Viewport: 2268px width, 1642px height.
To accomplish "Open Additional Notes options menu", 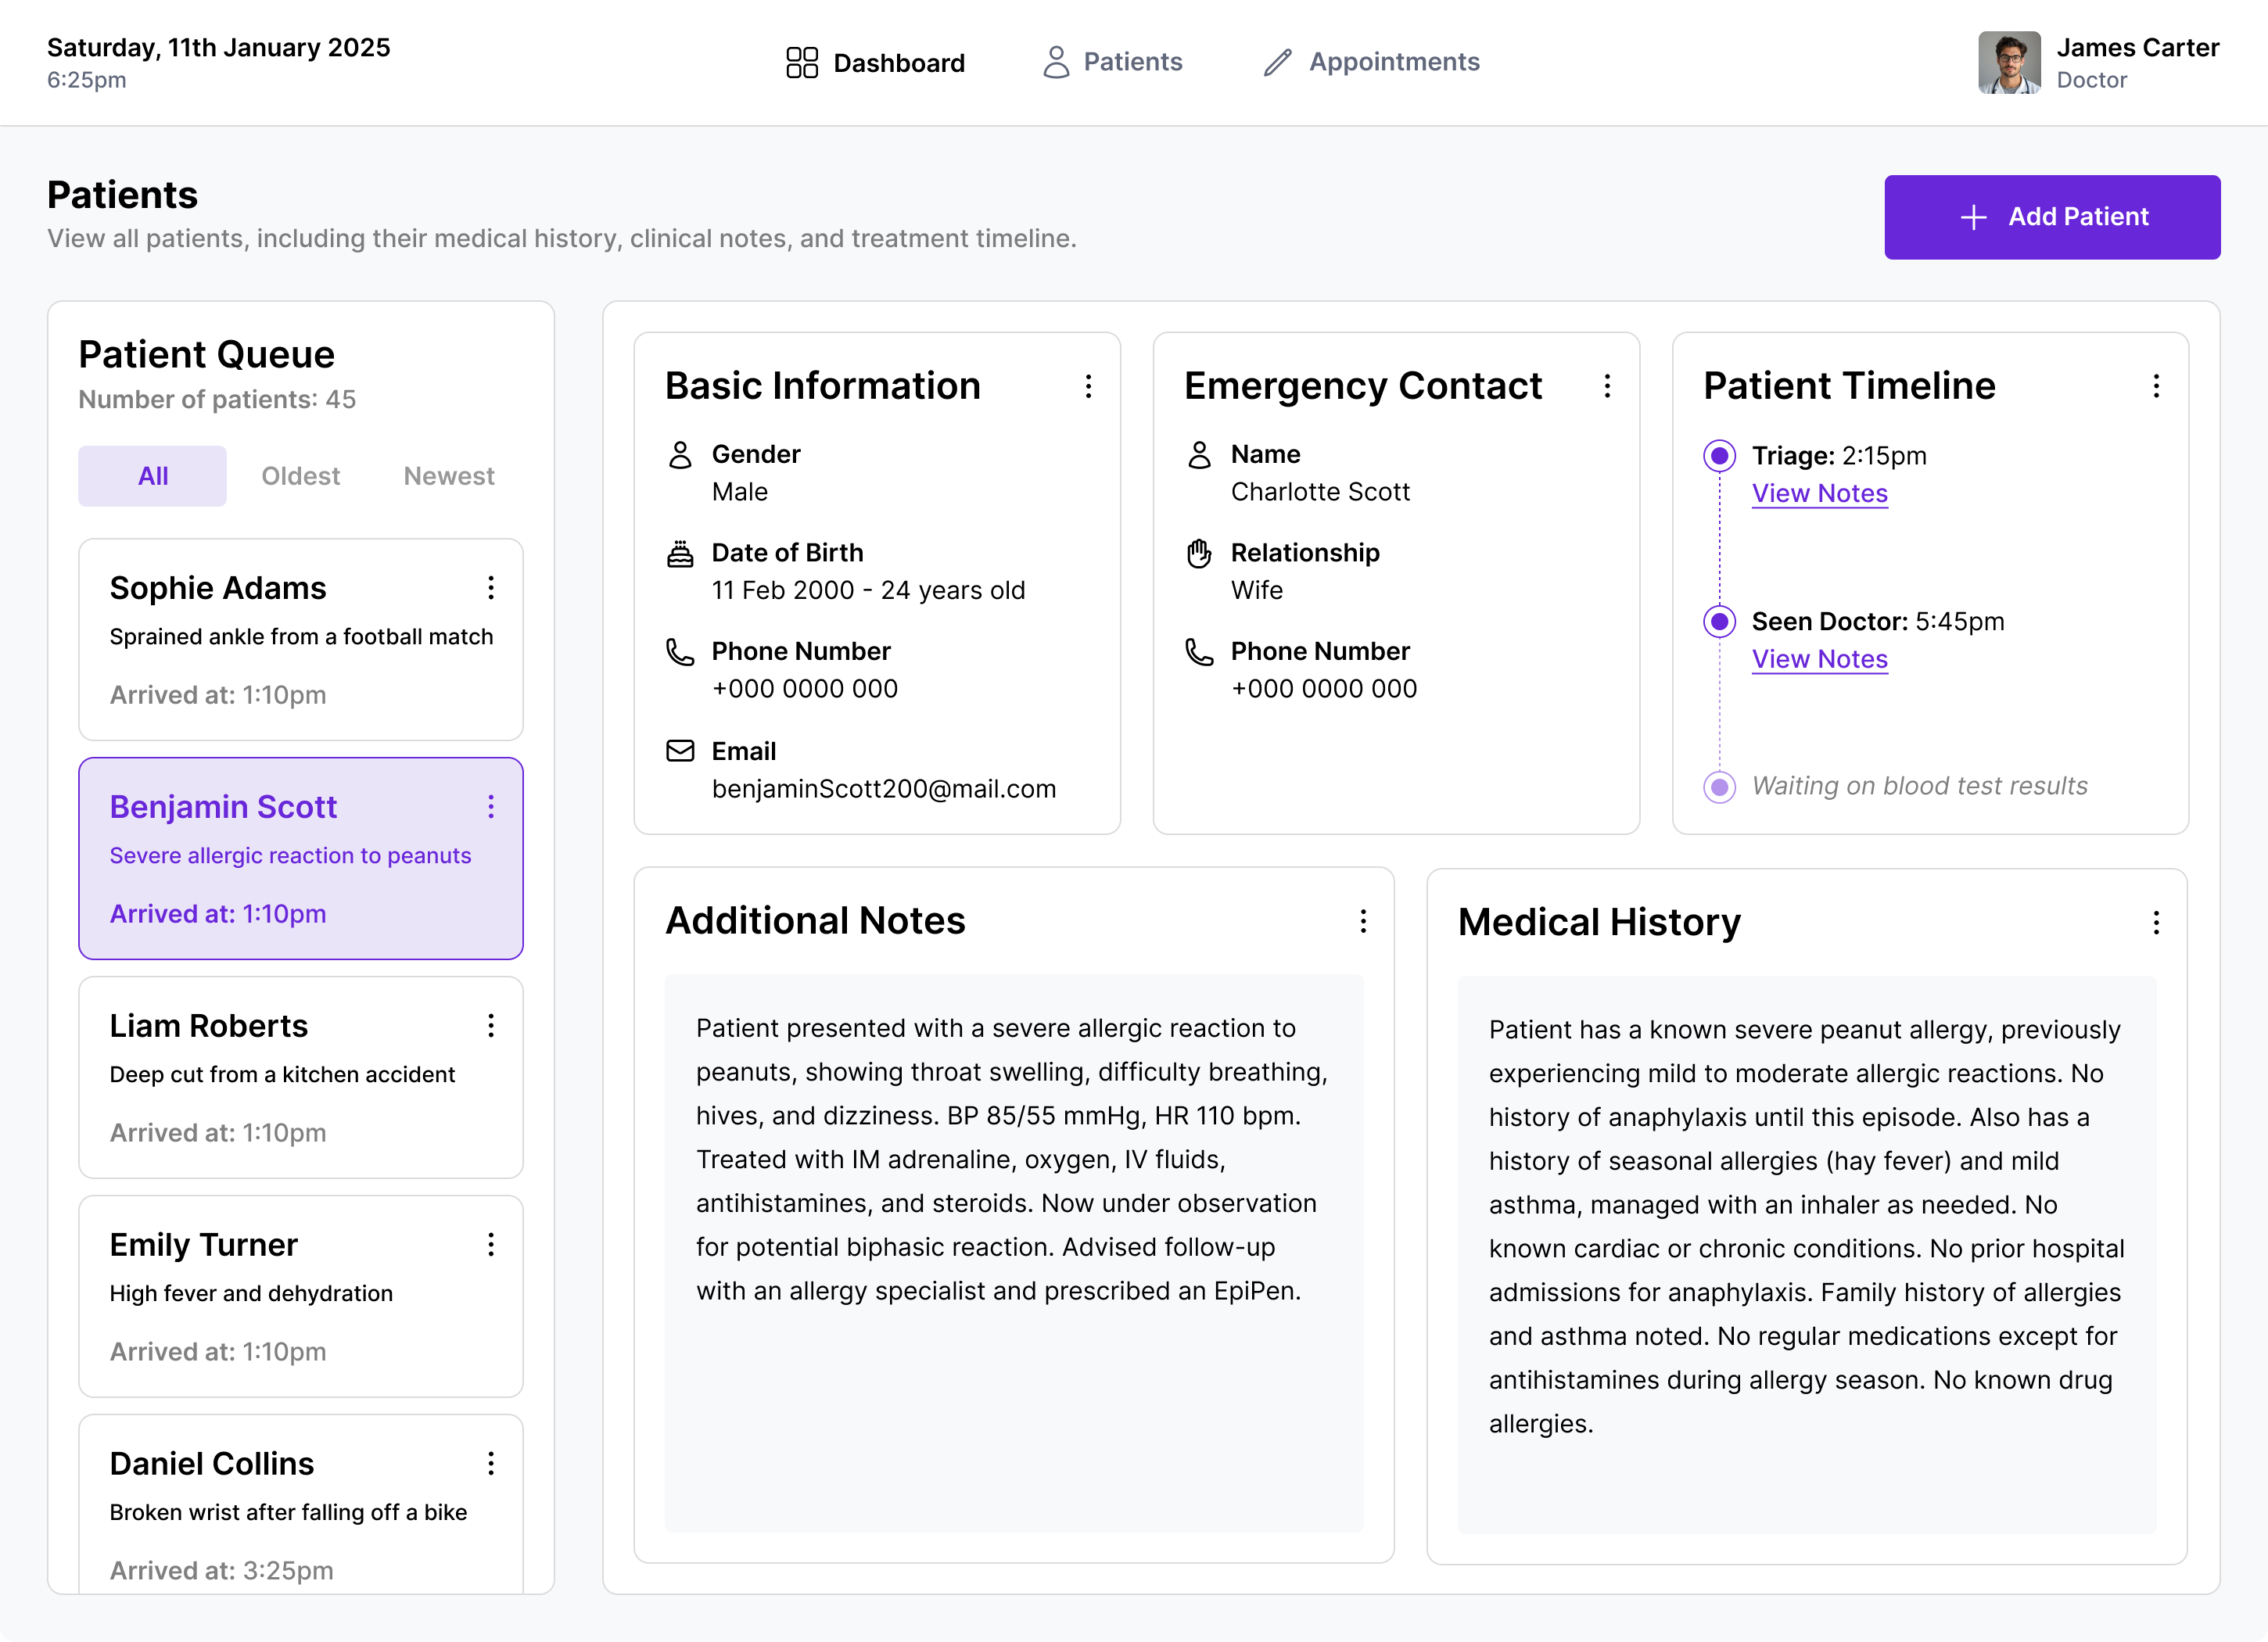I will (x=1363, y=921).
